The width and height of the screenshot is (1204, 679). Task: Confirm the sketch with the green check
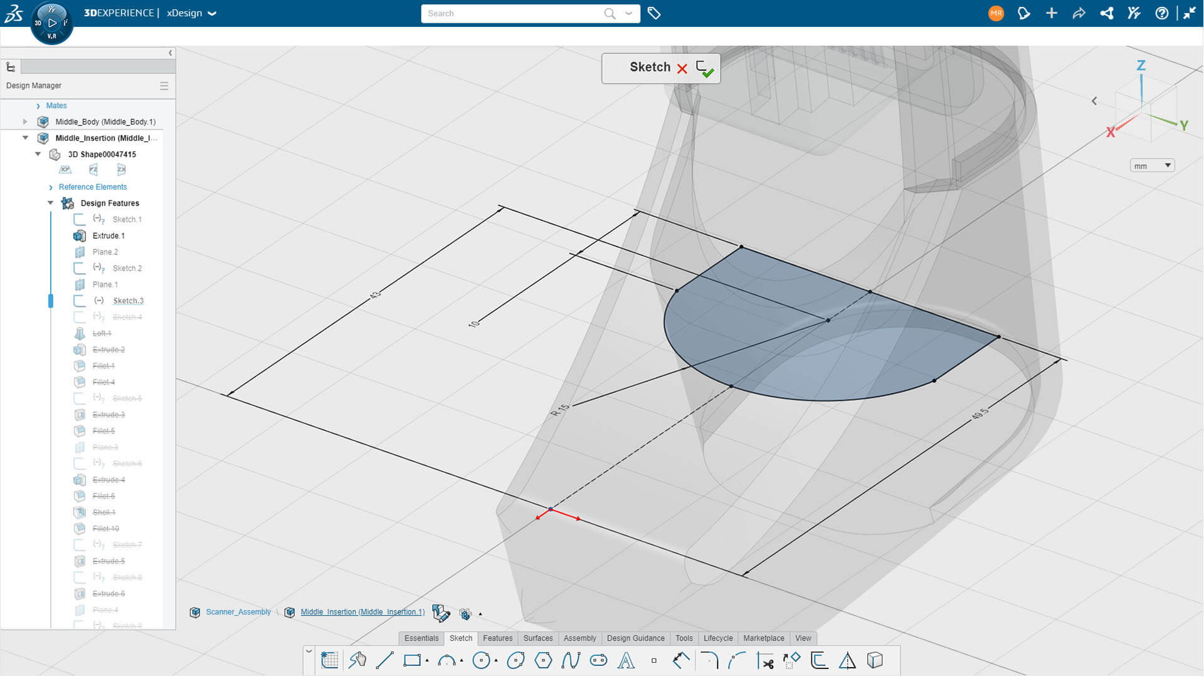(x=705, y=69)
